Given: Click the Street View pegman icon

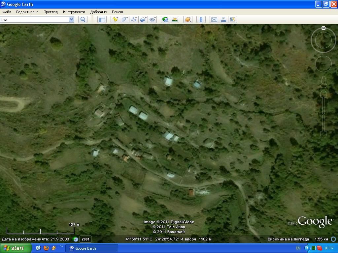Looking at the screenshot, I should (323, 82).
